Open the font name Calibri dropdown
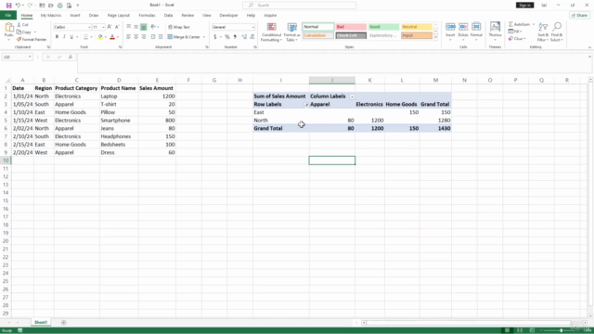The image size is (594, 334). (89, 27)
